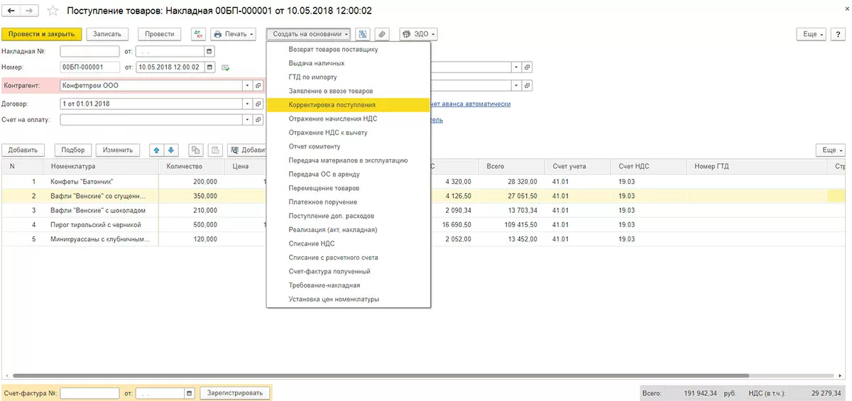Expand the Контрагент dropdown list
The height and width of the screenshot is (401, 852).
248,85
